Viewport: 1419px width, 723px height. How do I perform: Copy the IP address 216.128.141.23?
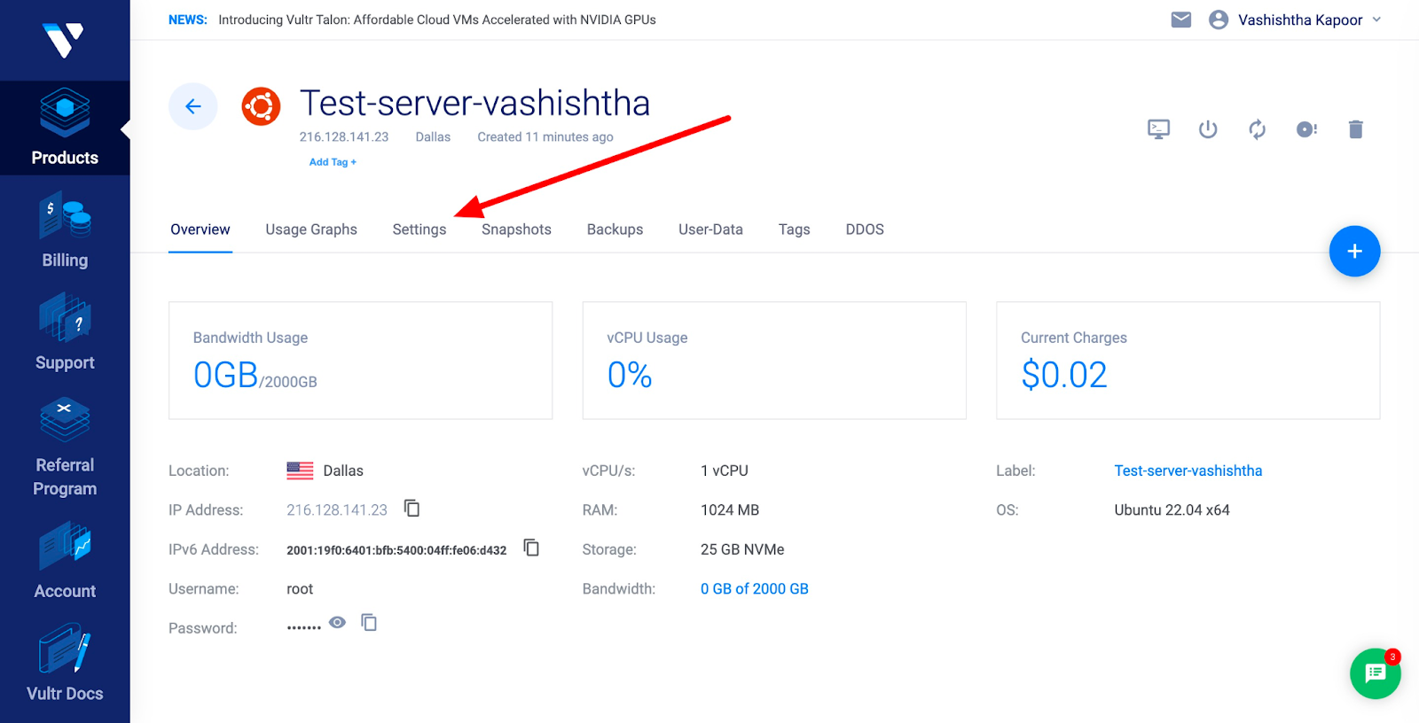point(412,508)
